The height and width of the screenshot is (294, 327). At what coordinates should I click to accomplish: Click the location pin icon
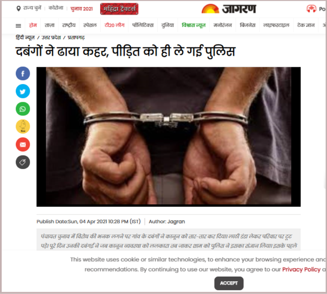(18, 9)
